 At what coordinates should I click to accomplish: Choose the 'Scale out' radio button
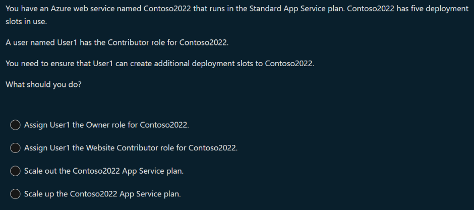(16, 171)
